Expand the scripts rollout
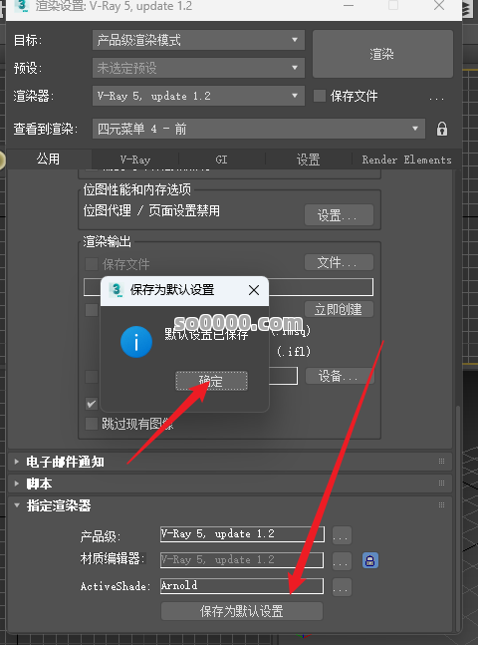This screenshot has height=645, width=478. pyautogui.click(x=17, y=484)
